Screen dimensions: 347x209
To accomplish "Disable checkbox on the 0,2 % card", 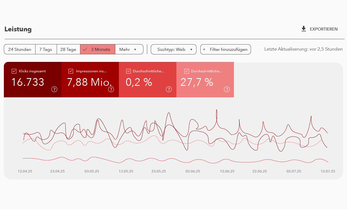I will pos(128,71).
